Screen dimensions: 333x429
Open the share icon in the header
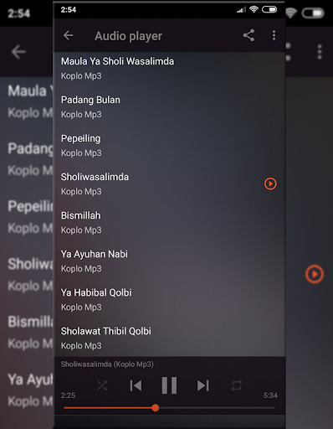click(248, 35)
